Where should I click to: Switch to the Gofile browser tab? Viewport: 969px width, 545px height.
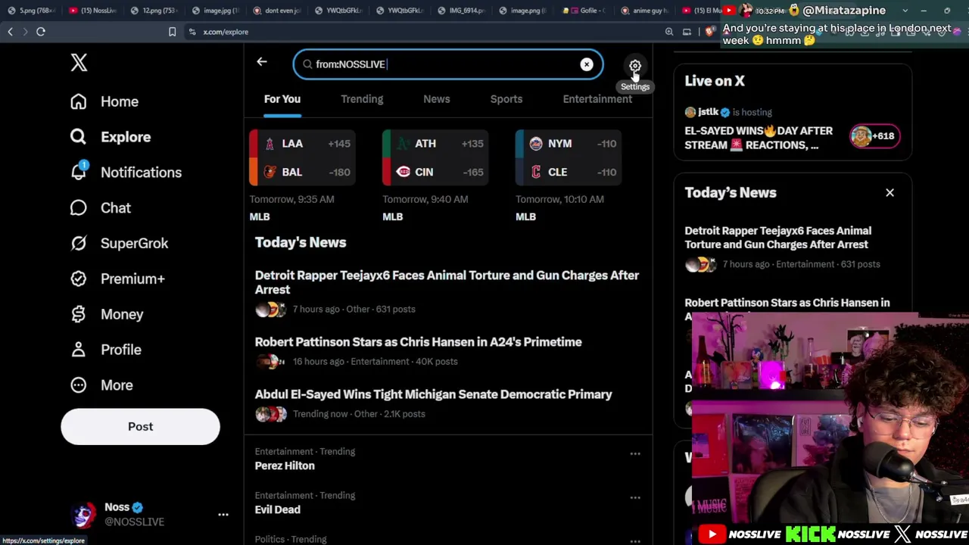[584, 11]
